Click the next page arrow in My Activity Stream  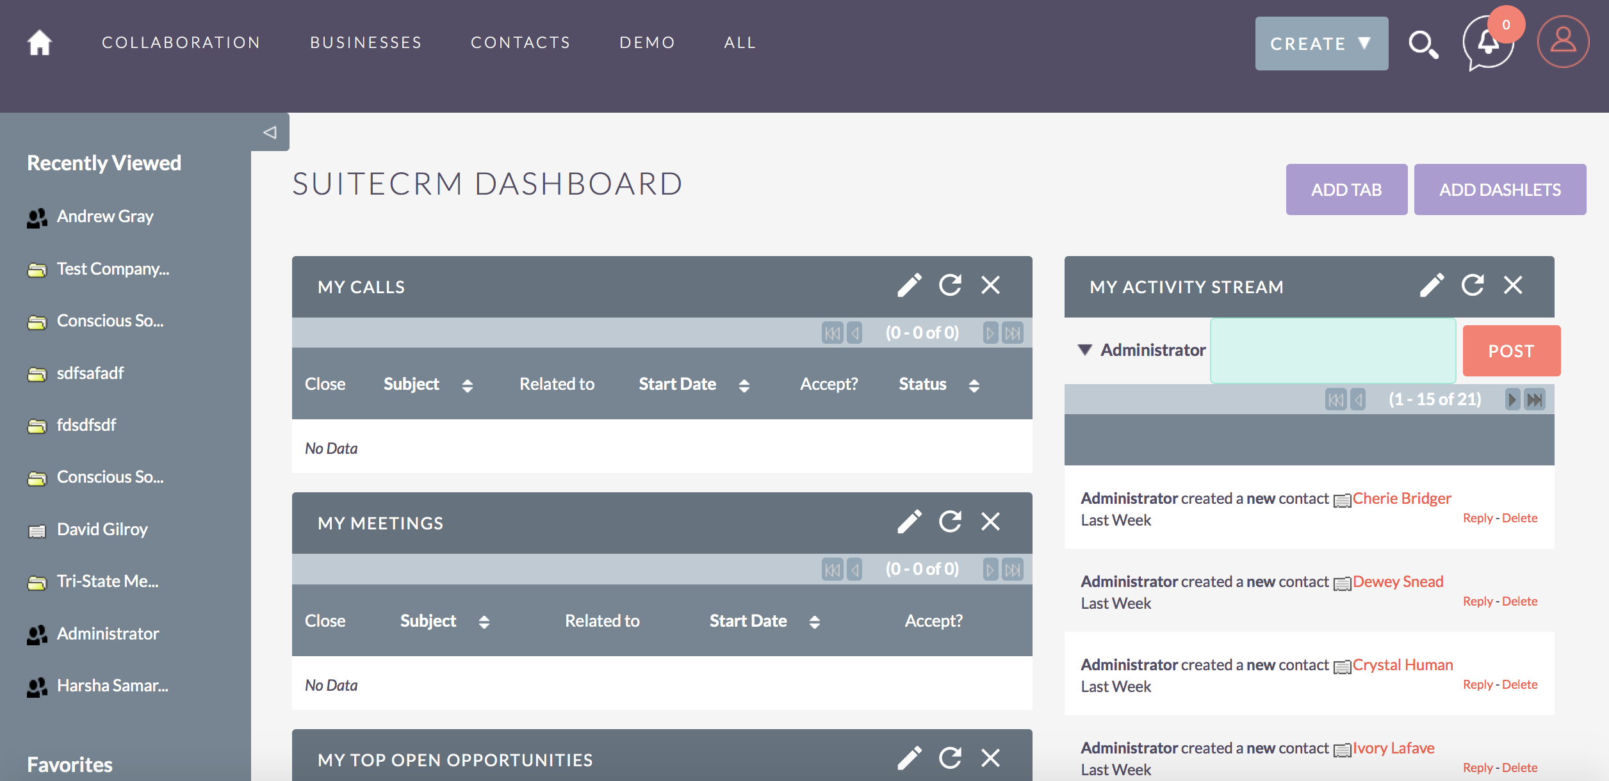coord(1510,399)
